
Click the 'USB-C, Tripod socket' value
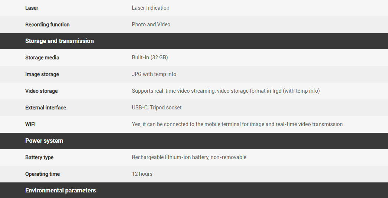coord(157,108)
